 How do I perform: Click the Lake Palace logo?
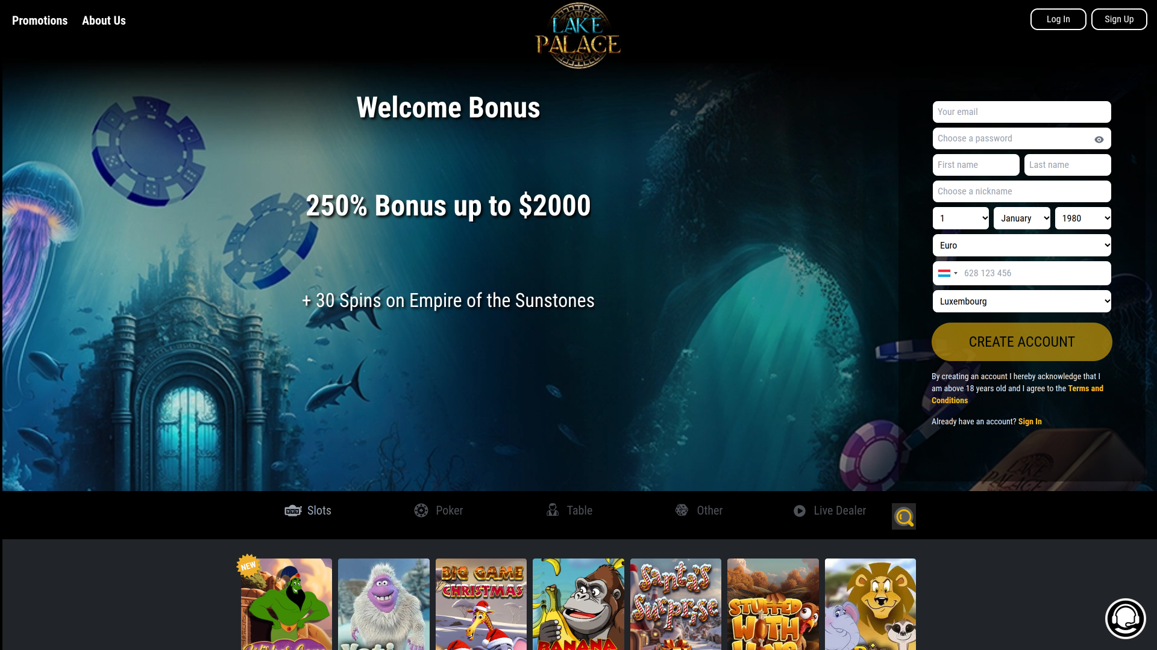coord(578,36)
